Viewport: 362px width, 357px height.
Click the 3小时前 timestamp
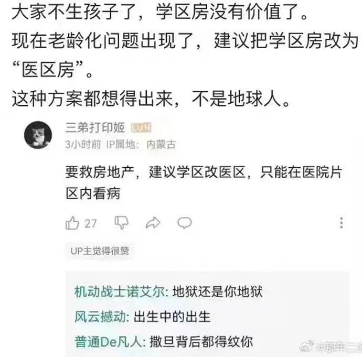coord(83,145)
